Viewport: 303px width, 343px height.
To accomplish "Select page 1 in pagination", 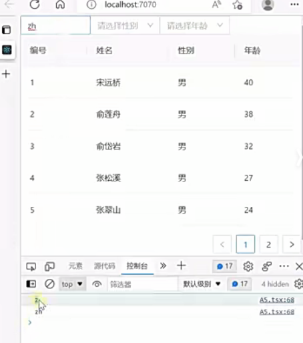I will click(x=246, y=244).
